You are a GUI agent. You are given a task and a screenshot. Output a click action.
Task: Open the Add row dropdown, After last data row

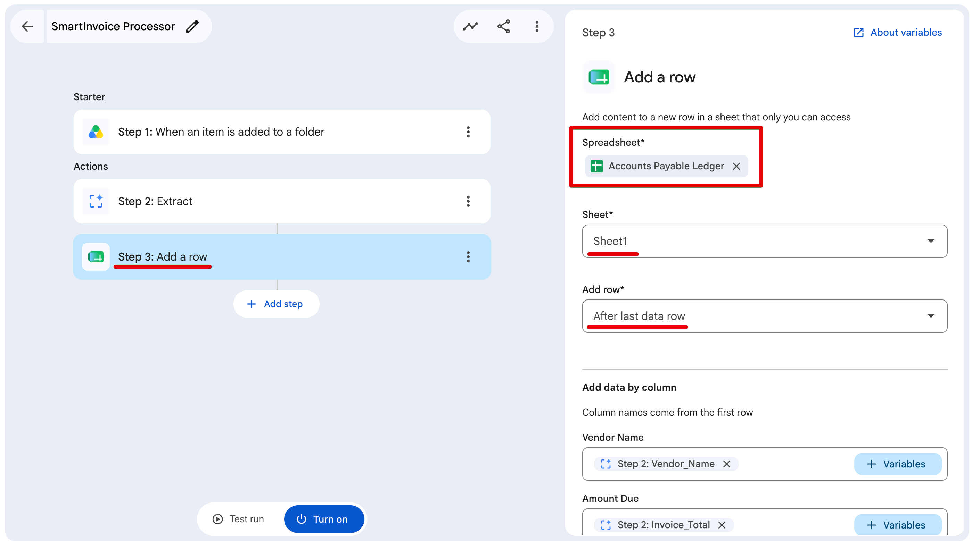click(x=765, y=316)
